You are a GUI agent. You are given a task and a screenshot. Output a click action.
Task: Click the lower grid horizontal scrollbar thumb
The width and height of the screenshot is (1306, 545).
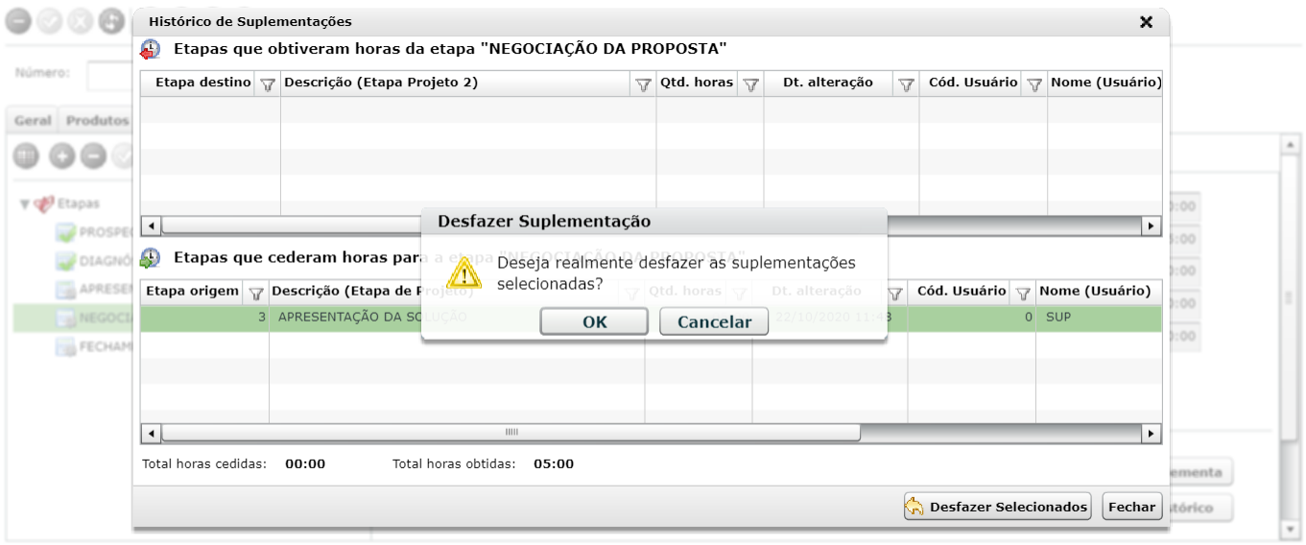coord(511,433)
